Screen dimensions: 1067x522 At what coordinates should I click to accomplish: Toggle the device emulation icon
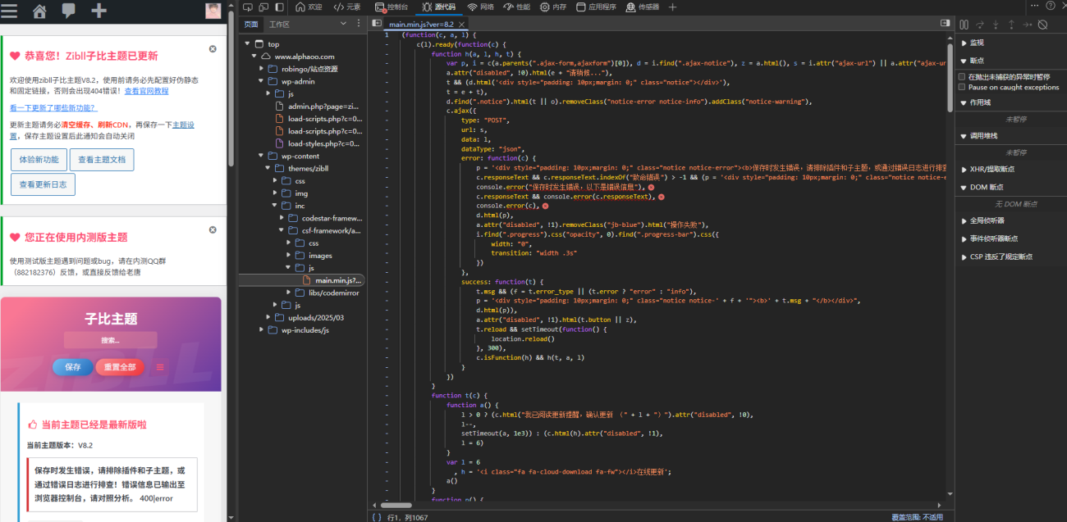click(263, 7)
